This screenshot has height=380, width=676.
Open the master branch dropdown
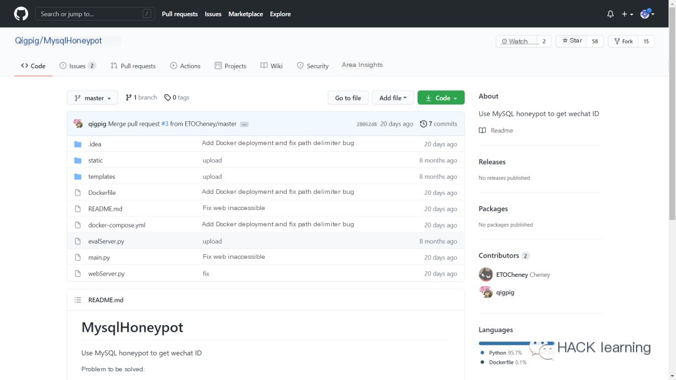pyautogui.click(x=92, y=97)
